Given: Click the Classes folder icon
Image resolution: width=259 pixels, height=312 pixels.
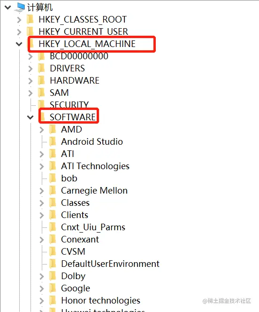Looking at the screenshot, I should [53, 203].
